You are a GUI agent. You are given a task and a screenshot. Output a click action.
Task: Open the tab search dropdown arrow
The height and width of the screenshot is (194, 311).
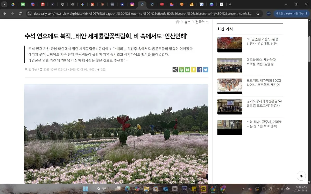[4, 4]
